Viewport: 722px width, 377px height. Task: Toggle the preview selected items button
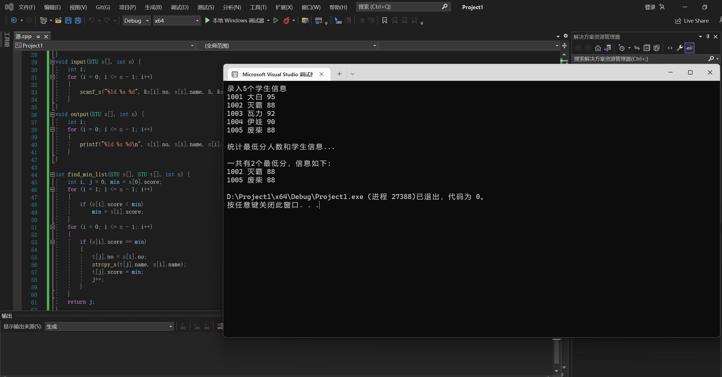(x=689, y=48)
